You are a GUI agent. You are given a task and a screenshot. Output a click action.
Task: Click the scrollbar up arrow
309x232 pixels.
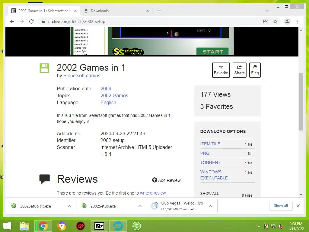click(x=301, y=30)
